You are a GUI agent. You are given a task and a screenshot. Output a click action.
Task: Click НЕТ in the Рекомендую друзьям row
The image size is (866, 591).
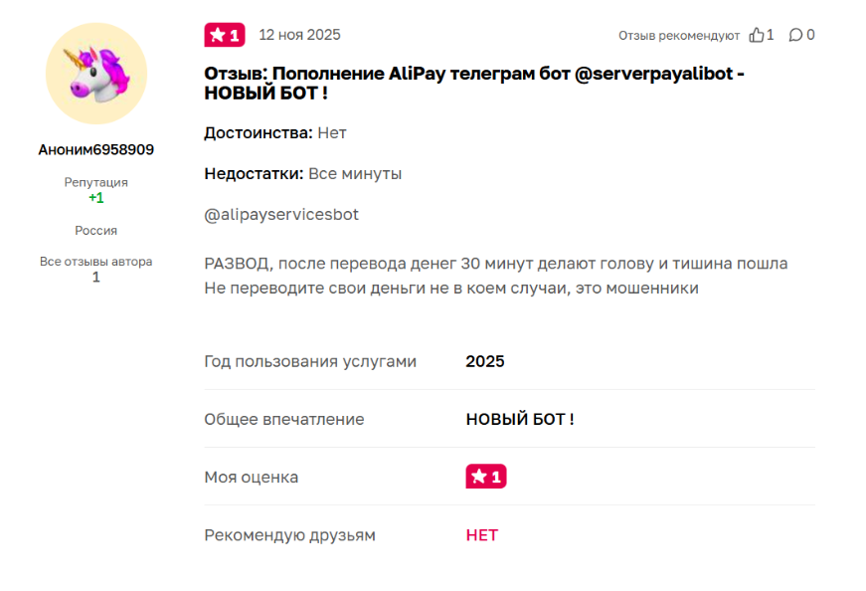coord(481,534)
